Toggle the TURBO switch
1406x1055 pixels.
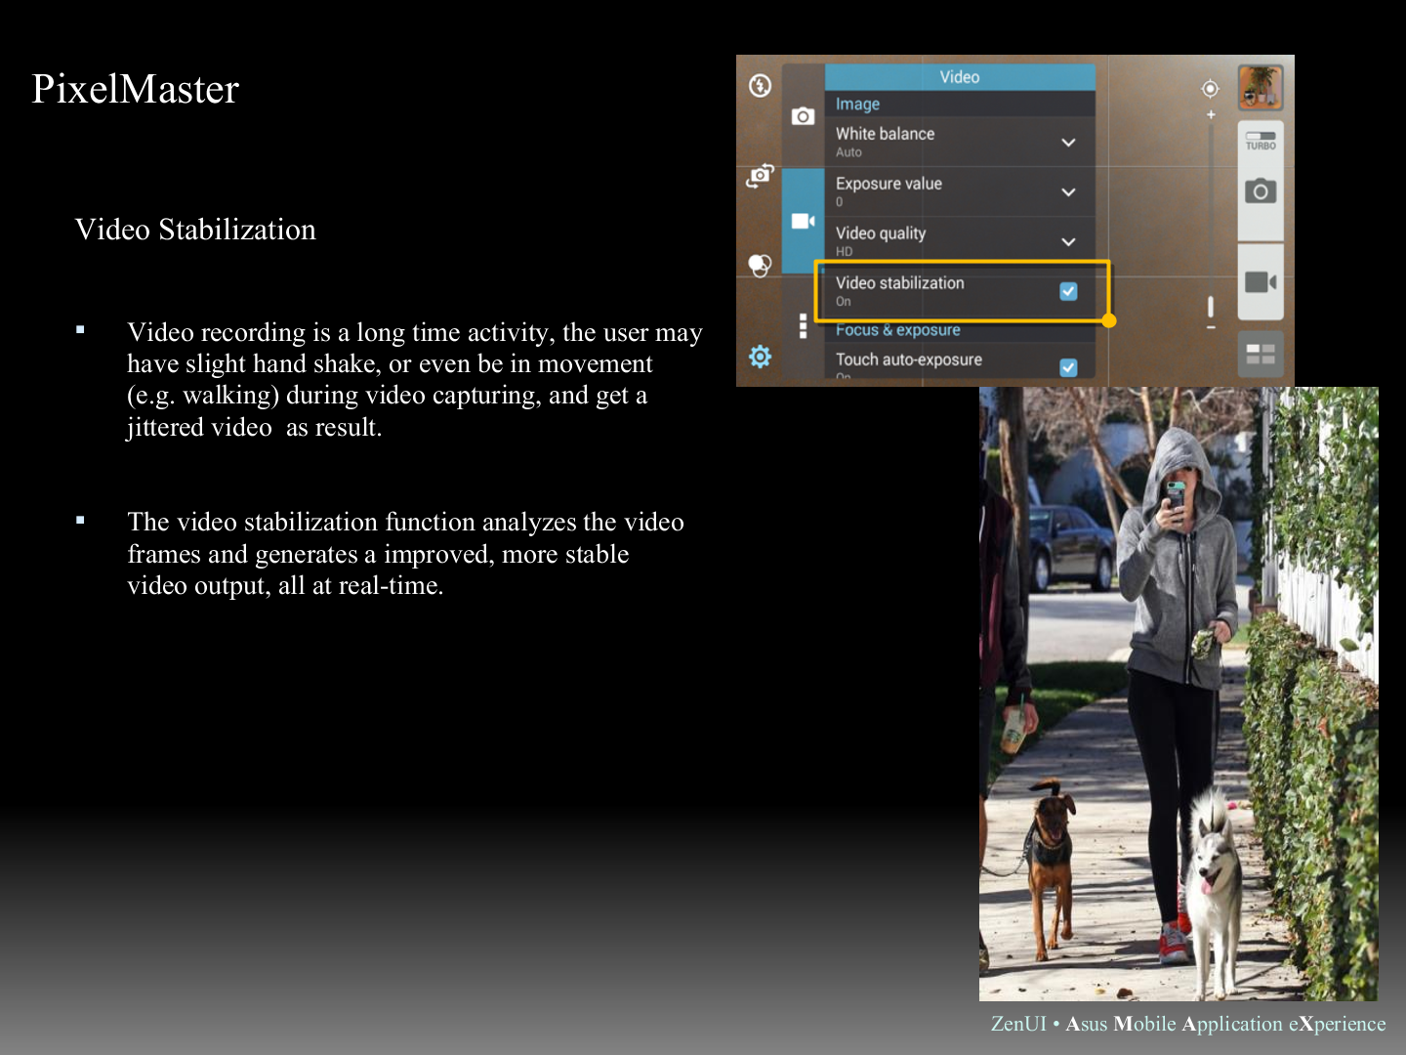pos(1260,140)
